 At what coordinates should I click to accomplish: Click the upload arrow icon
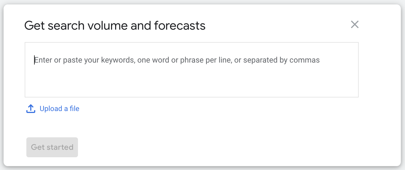[31, 109]
